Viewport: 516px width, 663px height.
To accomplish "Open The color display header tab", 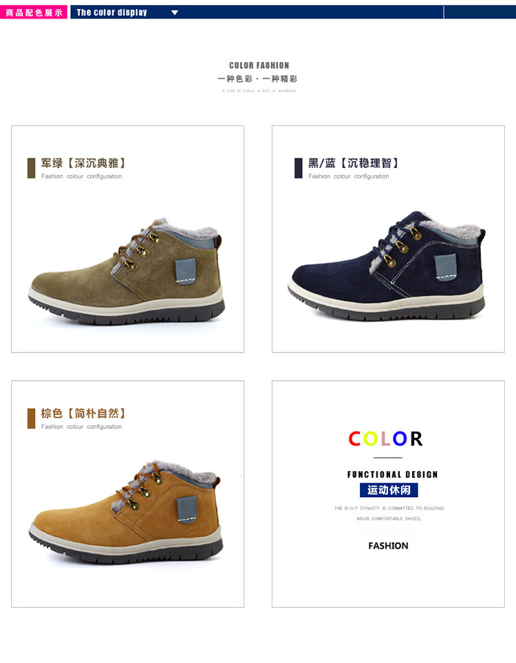I will 111,12.
